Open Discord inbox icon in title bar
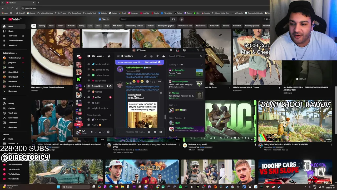The width and height of the screenshot is (337, 190). pos(177,50)
